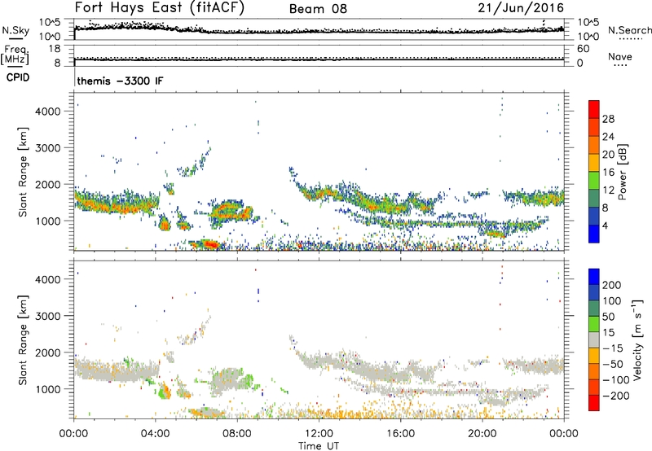Image resolution: width=652 pixels, height=451 pixels.
Task: Select the -200 label on Velocity colorbar
Action: (616, 396)
